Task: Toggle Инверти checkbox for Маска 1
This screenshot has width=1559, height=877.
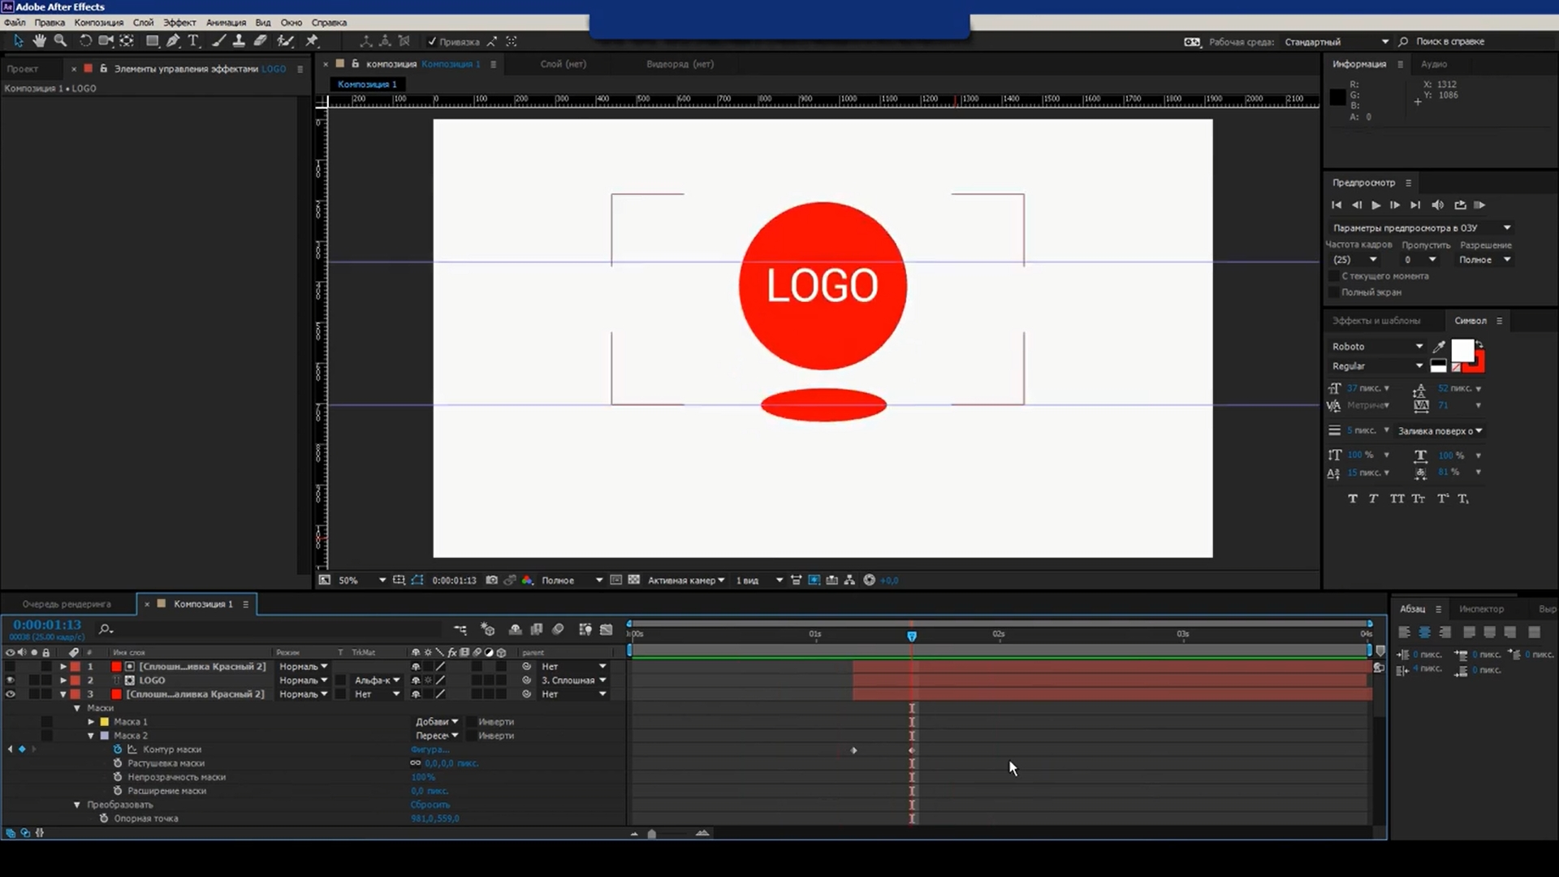Action: 470,722
